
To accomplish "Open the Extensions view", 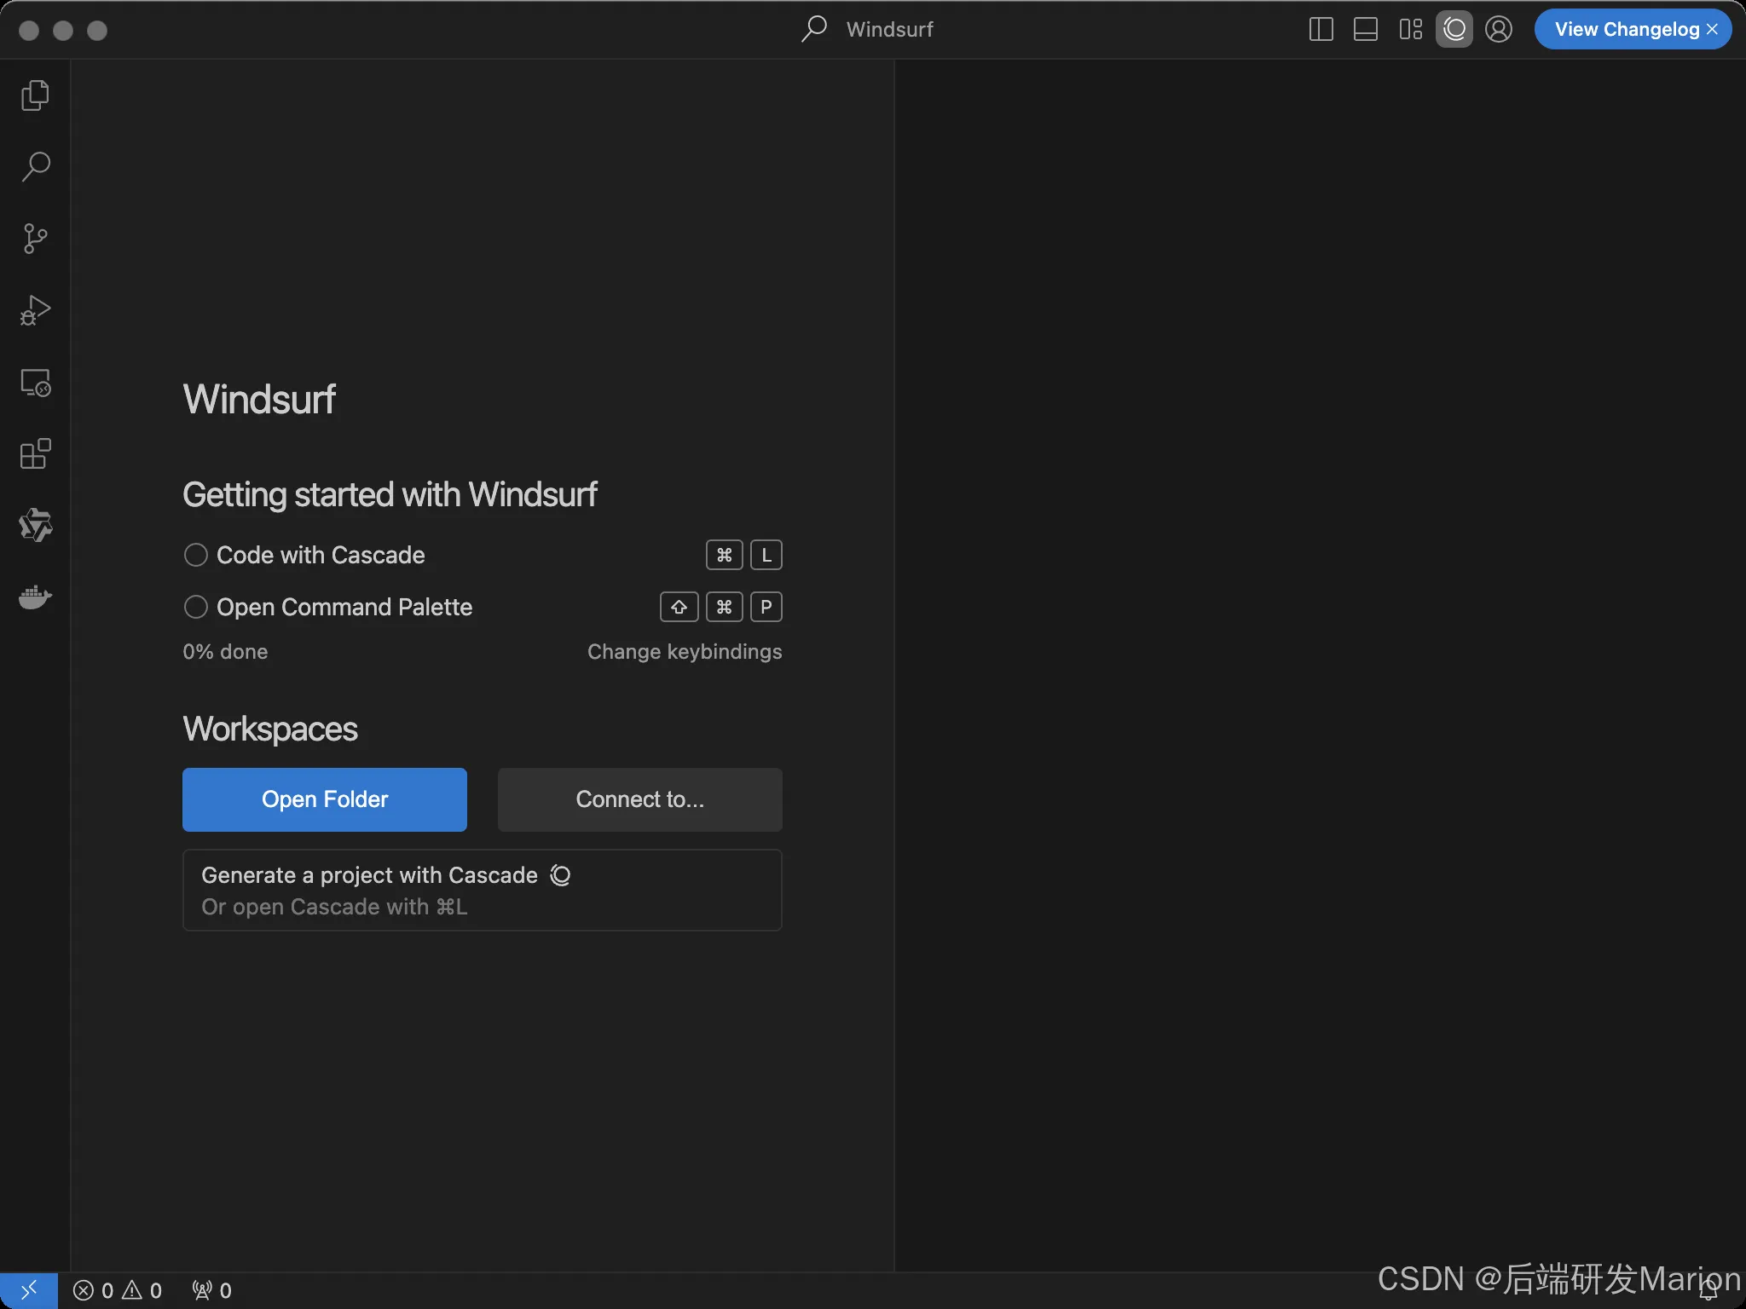I will (35, 454).
